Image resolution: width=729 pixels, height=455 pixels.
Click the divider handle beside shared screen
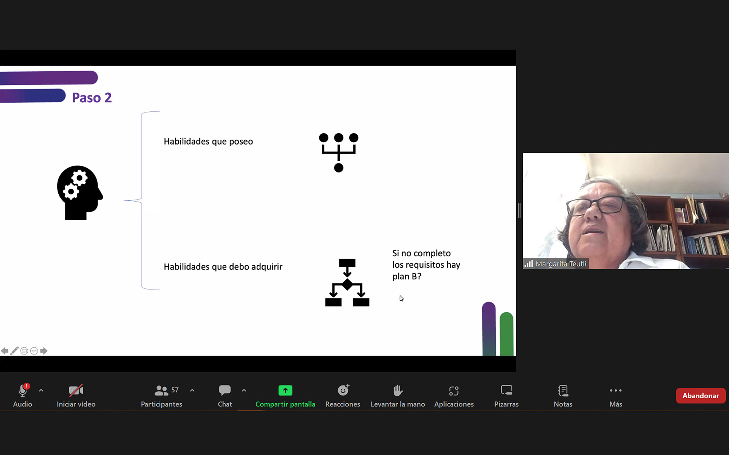[519, 210]
